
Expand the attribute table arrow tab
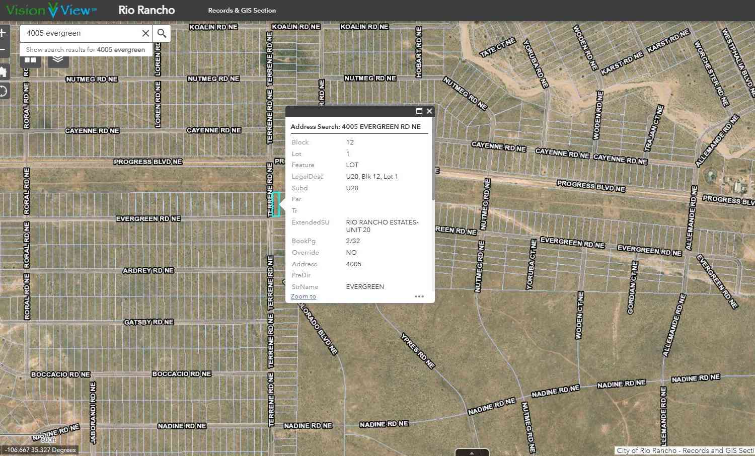coord(472,452)
